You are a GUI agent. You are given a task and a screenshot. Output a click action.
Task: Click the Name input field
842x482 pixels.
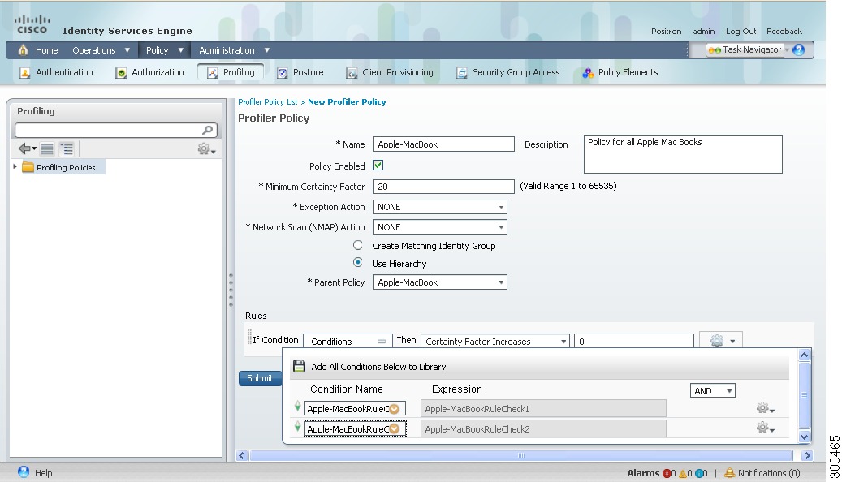tap(443, 144)
